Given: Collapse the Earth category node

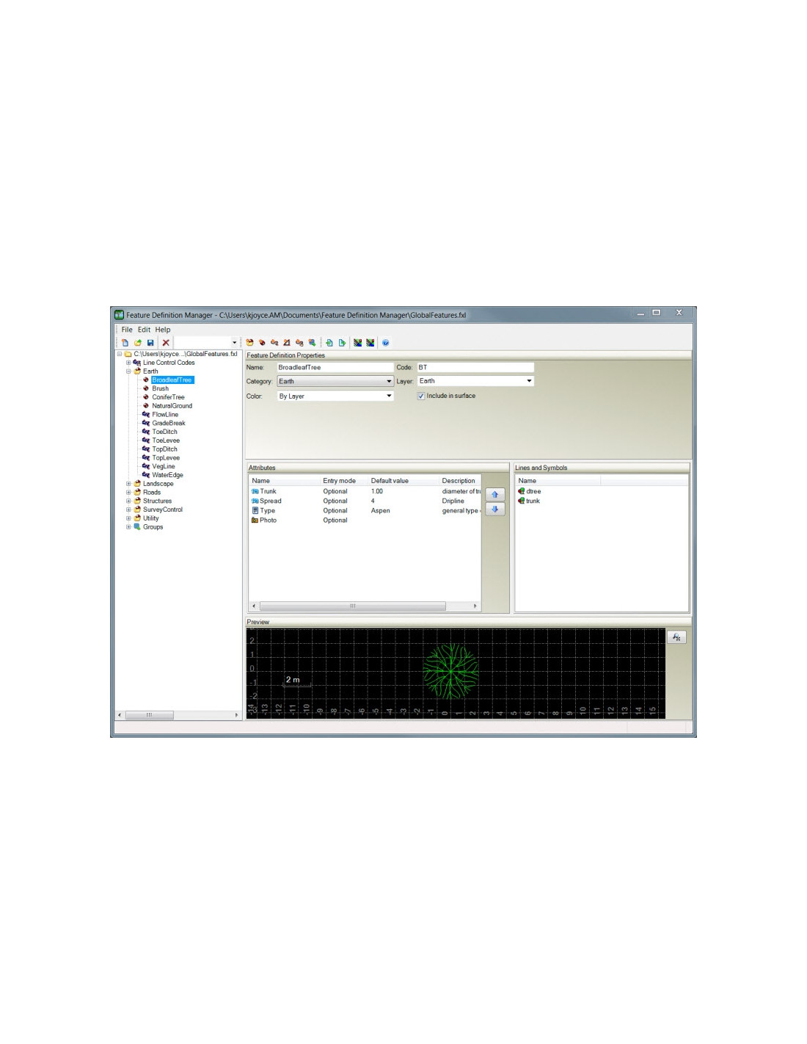Looking at the screenshot, I should point(128,371).
